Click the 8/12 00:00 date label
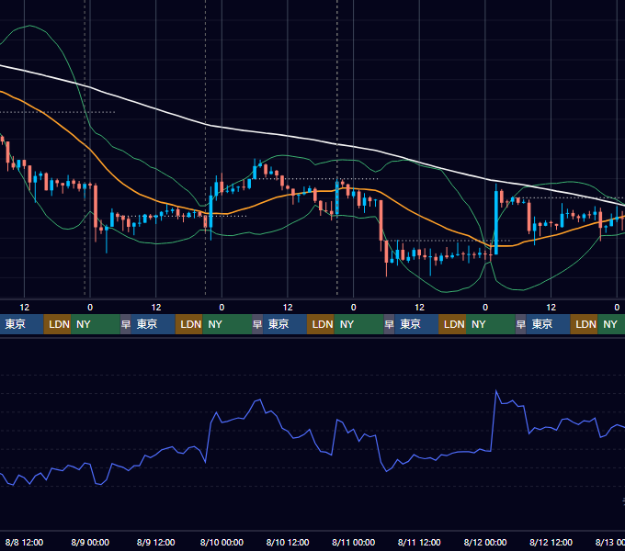The width and height of the screenshot is (625, 551). [x=485, y=542]
